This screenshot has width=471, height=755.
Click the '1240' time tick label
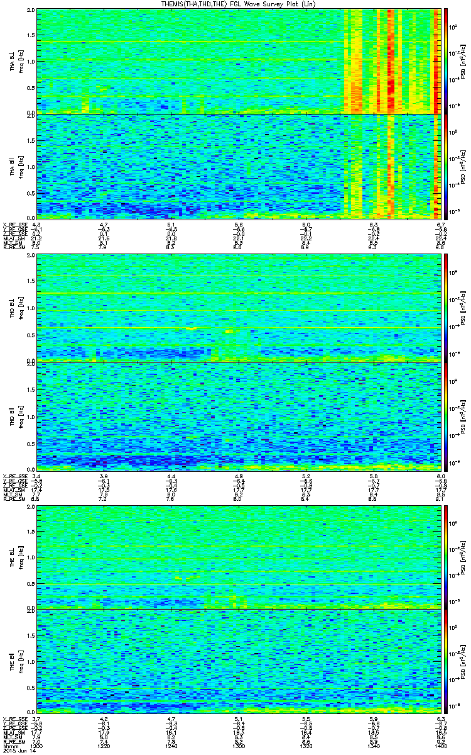click(171, 746)
